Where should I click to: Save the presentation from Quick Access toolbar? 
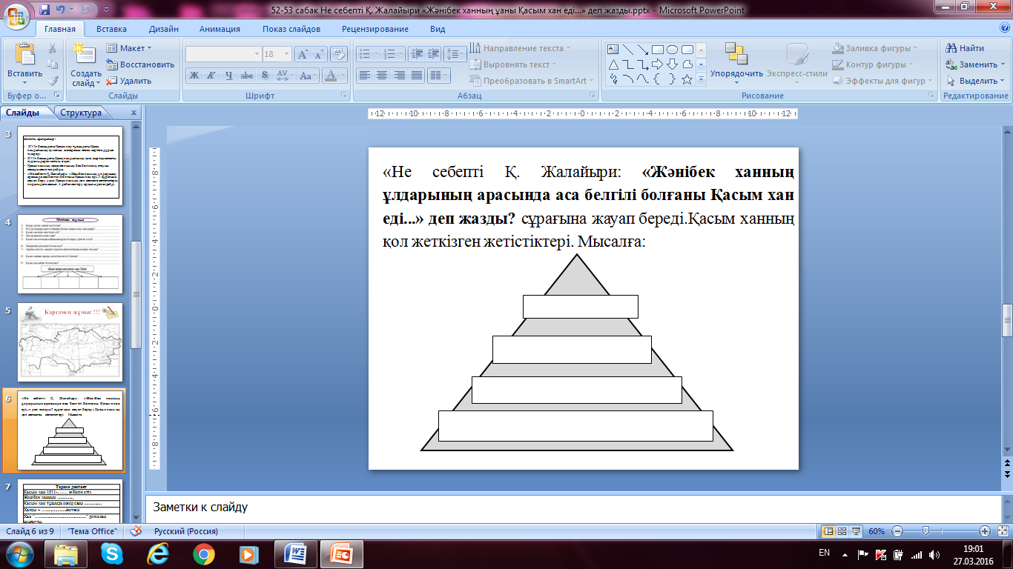(x=44, y=10)
